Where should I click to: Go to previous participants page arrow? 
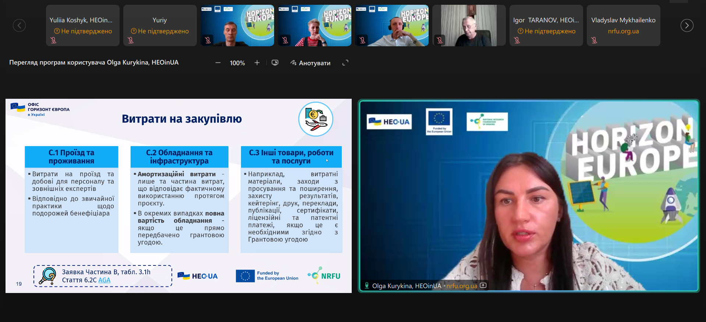19,25
